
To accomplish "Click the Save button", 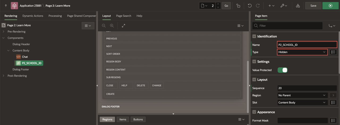I will (x=313, y=6).
